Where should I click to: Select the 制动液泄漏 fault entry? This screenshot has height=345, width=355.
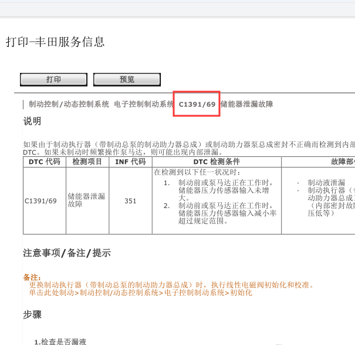coord(326,183)
